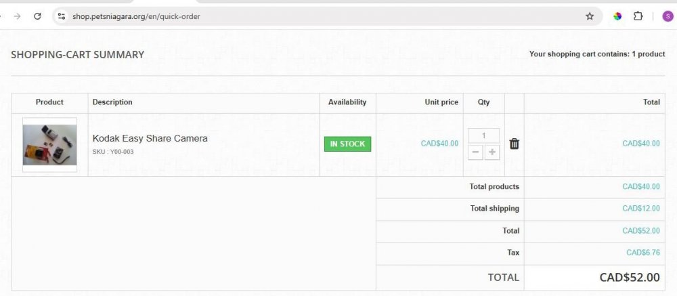Screen dimensions: 677x296
Task: Click the address bar URL shop.petsniagara.org
Action: (x=136, y=16)
